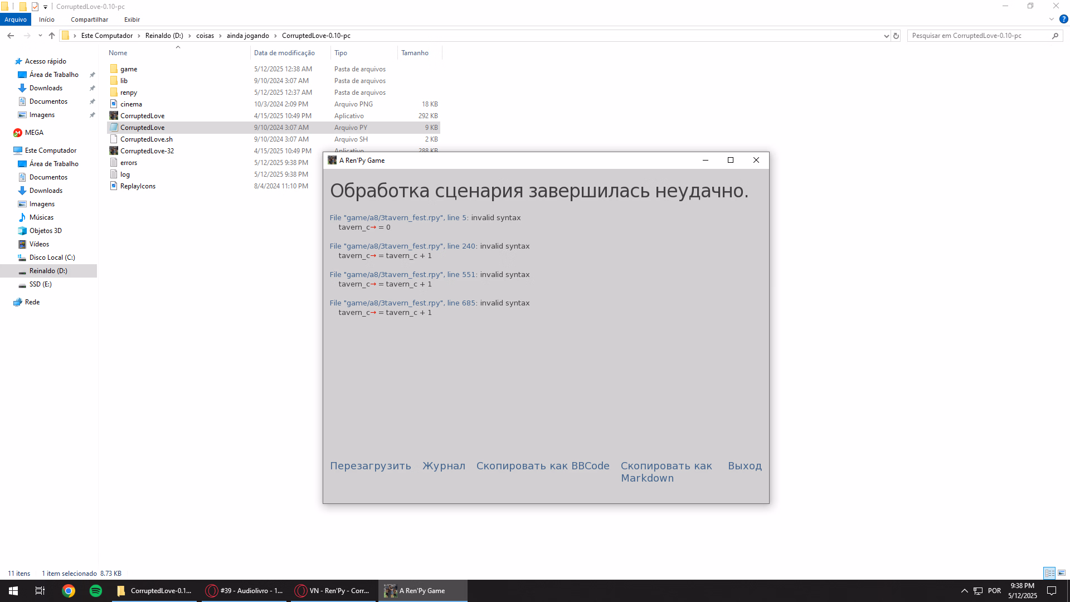Click the refresh address bar icon
The height and width of the screenshot is (602, 1070).
tap(896, 36)
